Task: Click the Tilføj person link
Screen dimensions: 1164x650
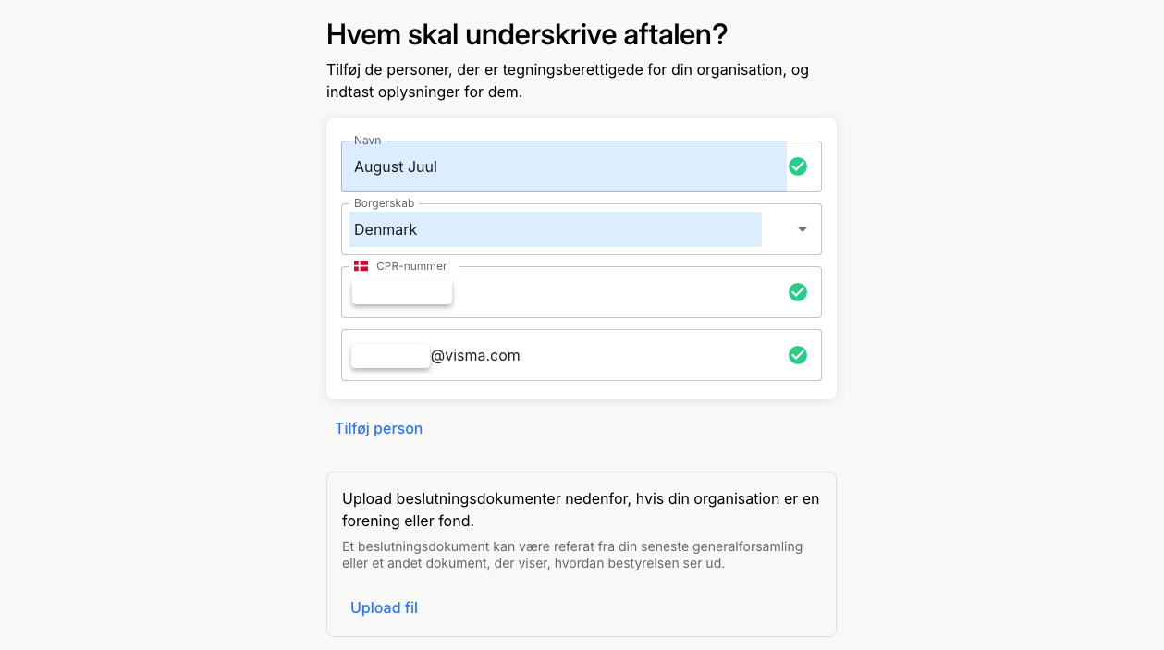Action: [378, 428]
